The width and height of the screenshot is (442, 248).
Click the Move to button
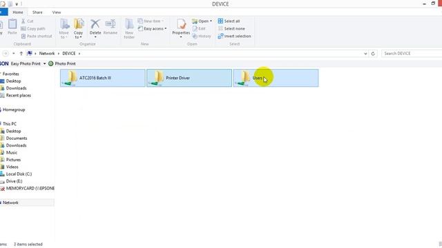(64, 28)
